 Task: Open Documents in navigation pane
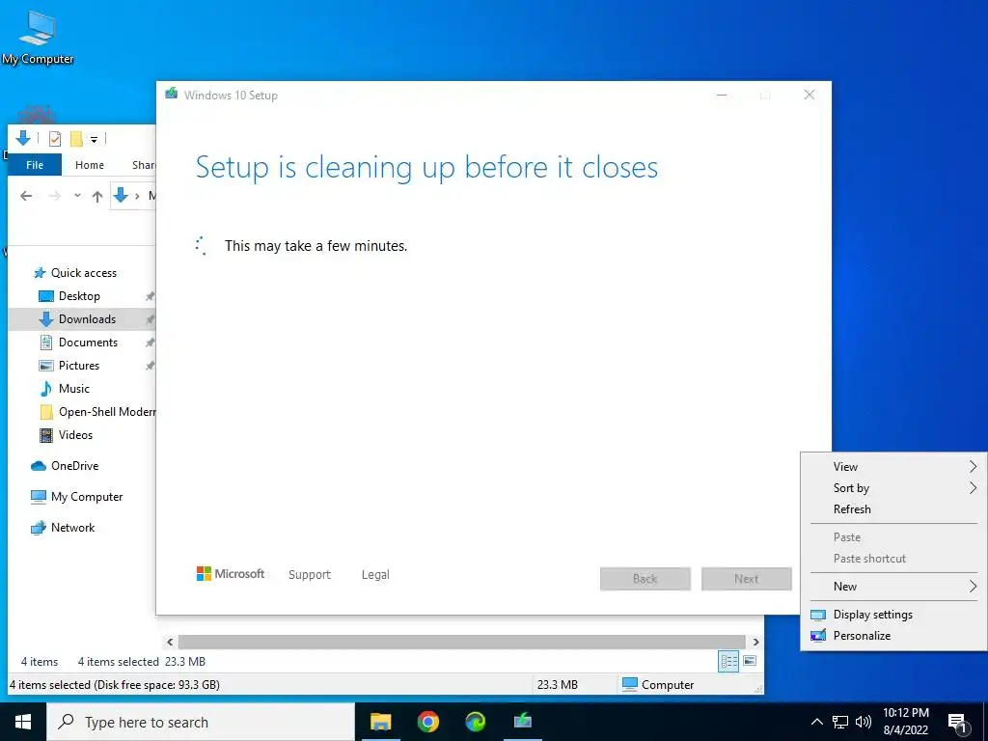(88, 343)
